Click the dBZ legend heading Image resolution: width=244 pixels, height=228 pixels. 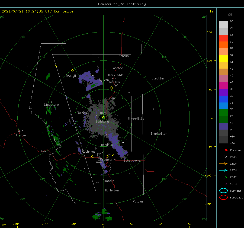tap(230, 14)
